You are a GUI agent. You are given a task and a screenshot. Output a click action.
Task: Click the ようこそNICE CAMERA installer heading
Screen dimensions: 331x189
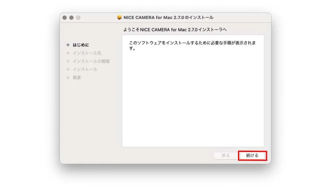click(175, 30)
